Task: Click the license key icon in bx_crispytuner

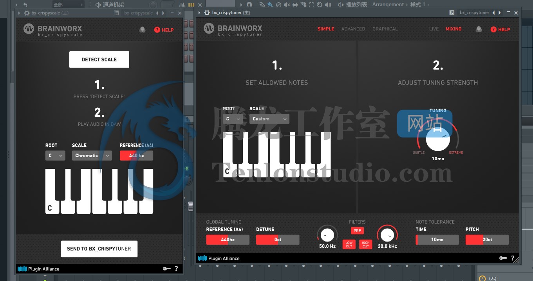Action: (x=503, y=258)
